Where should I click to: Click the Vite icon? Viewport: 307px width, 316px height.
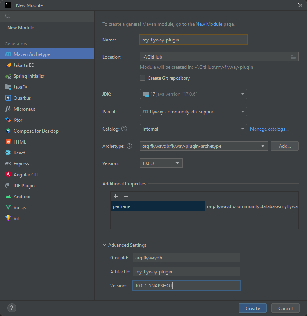pyautogui.click(x=8, y=218)
